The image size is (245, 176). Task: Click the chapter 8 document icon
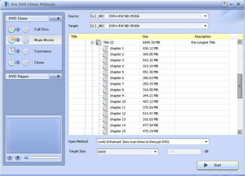coord(105,90)
